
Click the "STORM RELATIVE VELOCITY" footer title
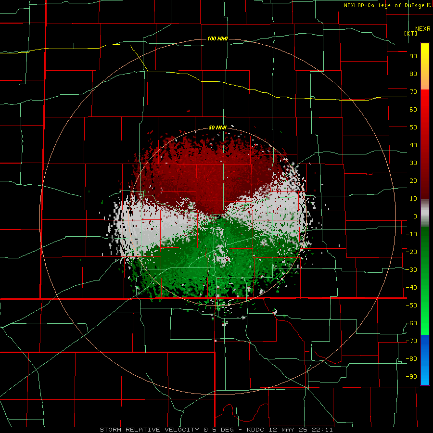point(149,430)
